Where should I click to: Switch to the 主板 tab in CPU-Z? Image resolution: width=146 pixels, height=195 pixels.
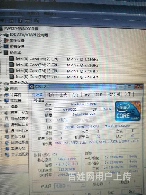click(63, 95)
